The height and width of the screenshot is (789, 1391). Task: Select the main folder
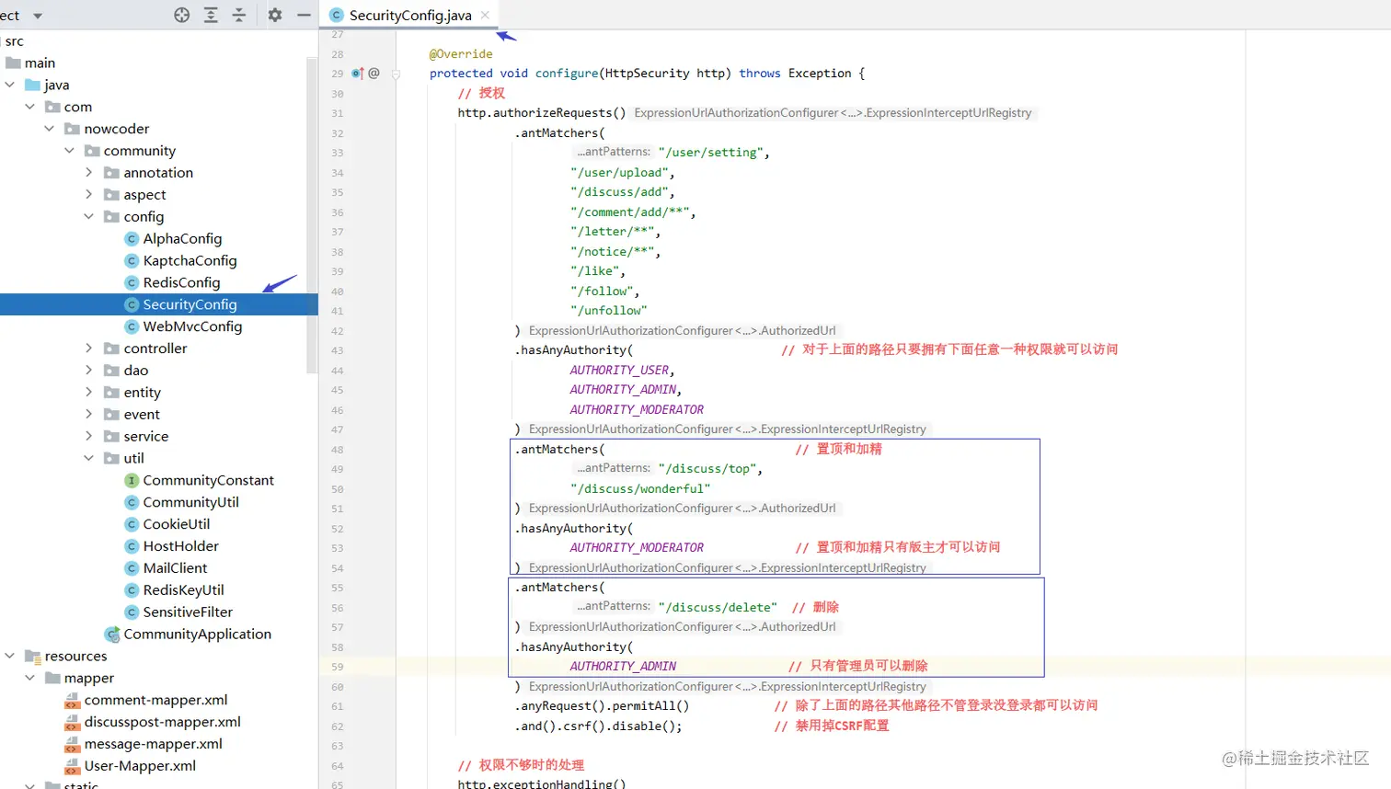click(x=40, y=63)
